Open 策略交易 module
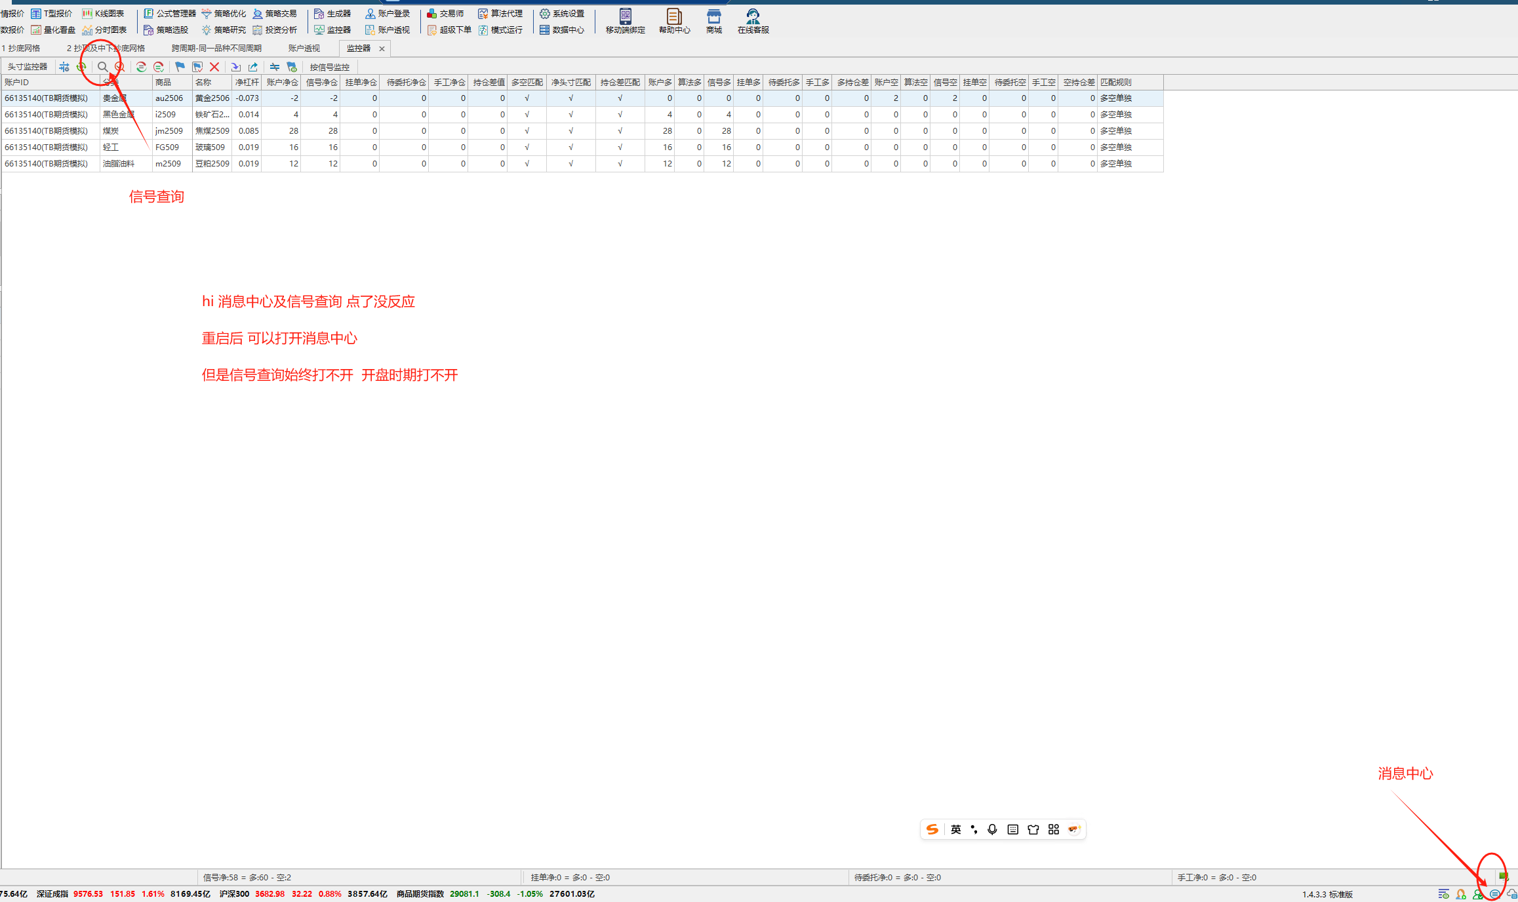Viewport: 1518px width, 902px height. [275, 13]
